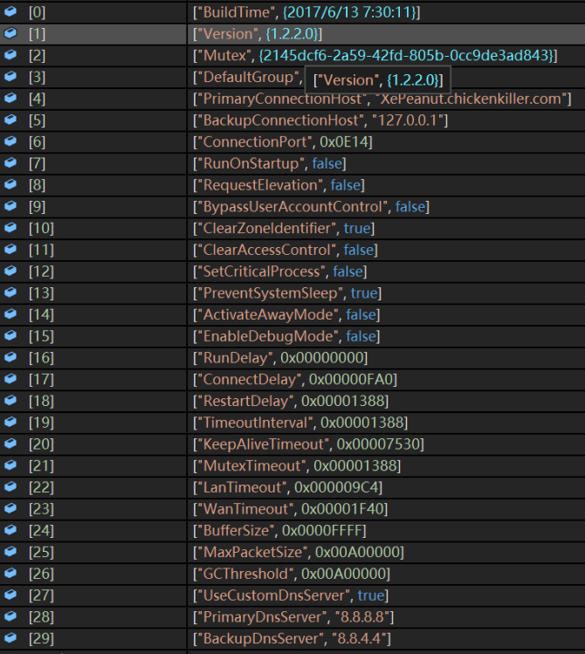Click the cube icon beside index [2]
This screenshot has width=585, height=654.
(10, 55)
